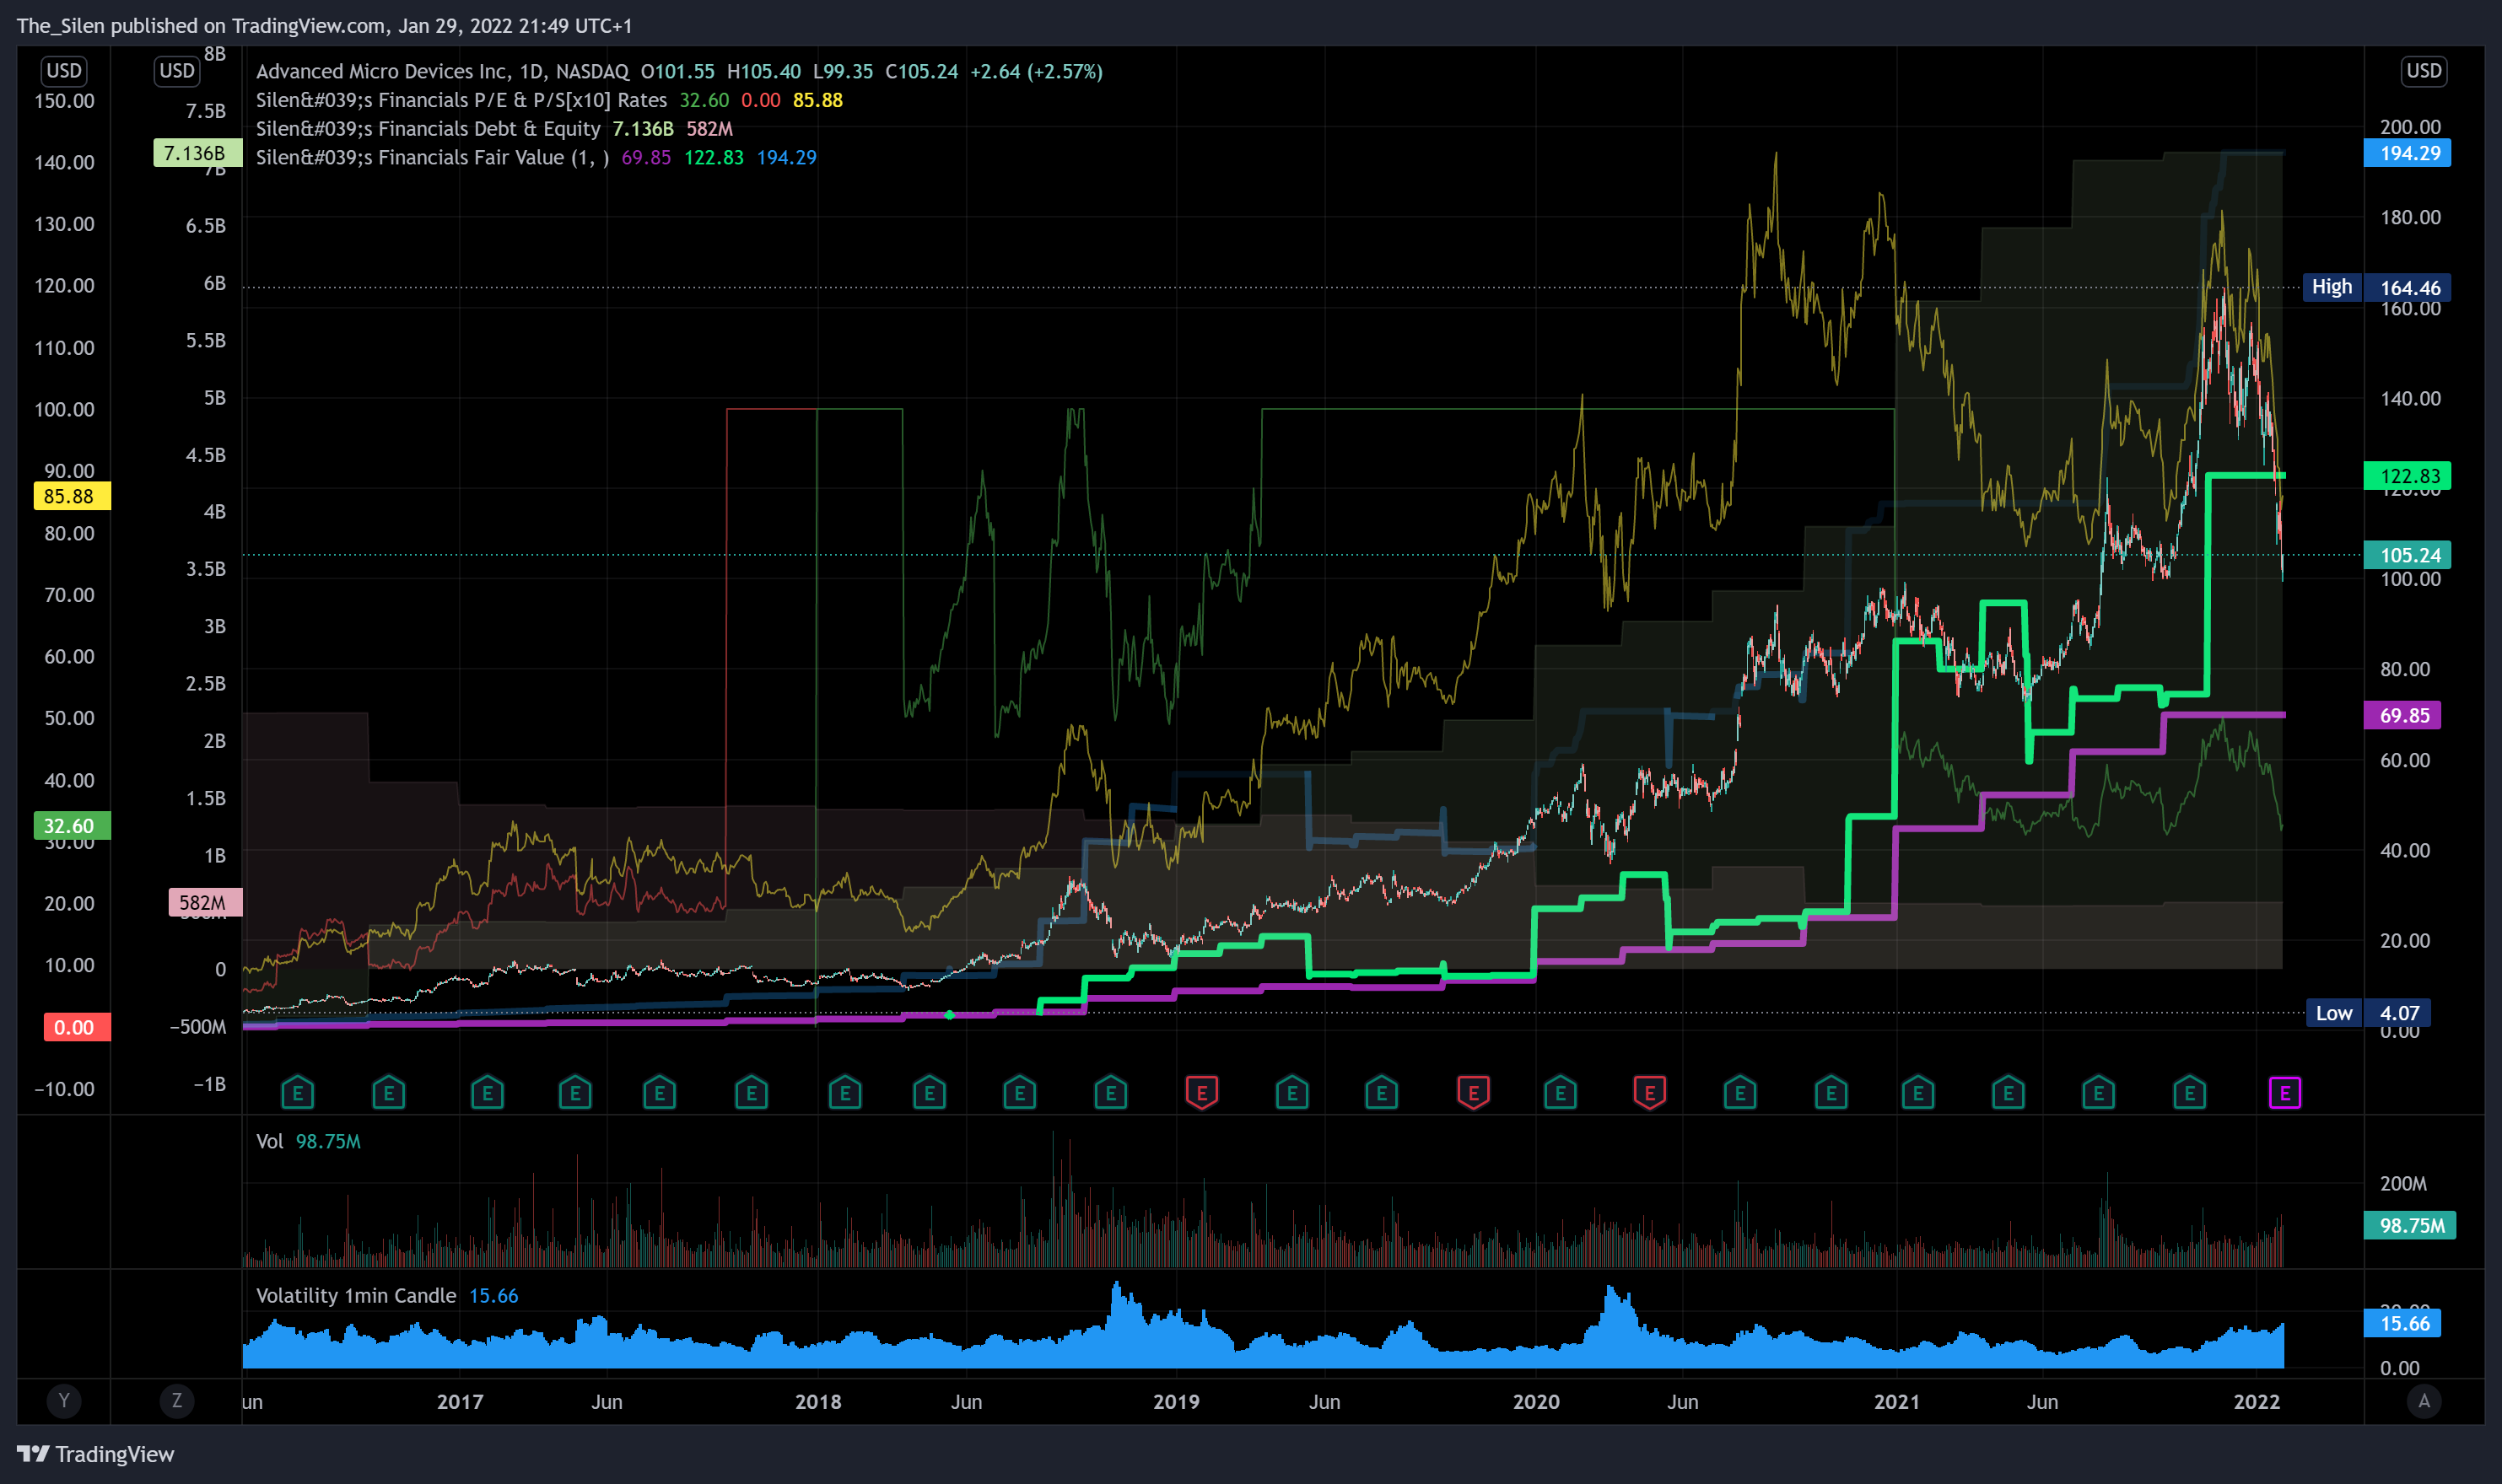The height and width of the screenshot is (1484, 2502).
Task: Select the Financials Fair Value indicator legend
Action: click(432, 157)
